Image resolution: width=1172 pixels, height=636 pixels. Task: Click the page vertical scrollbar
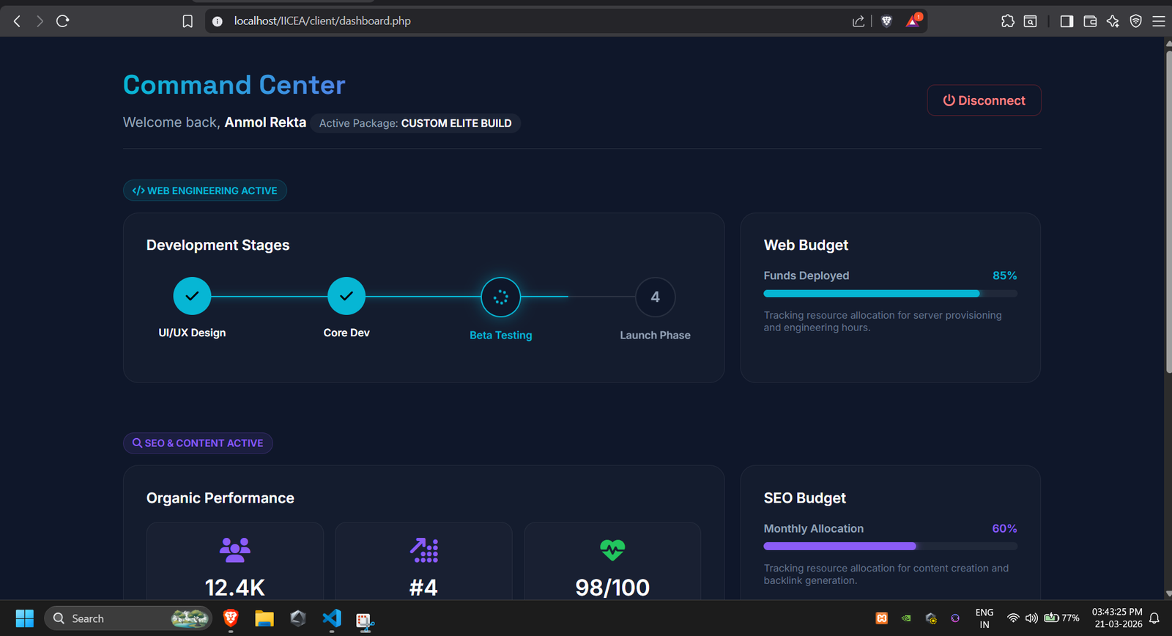pyautogui.click(x=1168, y=220)
